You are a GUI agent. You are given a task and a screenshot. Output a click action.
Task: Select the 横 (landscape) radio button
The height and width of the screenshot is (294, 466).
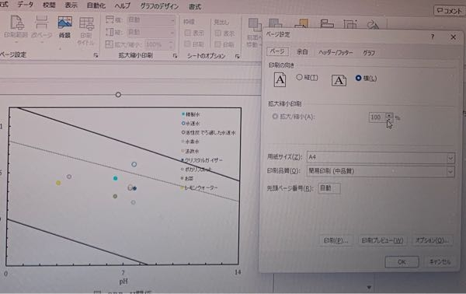tap(358, 78)
